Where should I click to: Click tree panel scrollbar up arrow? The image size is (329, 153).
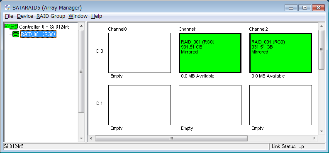[81, 26]
